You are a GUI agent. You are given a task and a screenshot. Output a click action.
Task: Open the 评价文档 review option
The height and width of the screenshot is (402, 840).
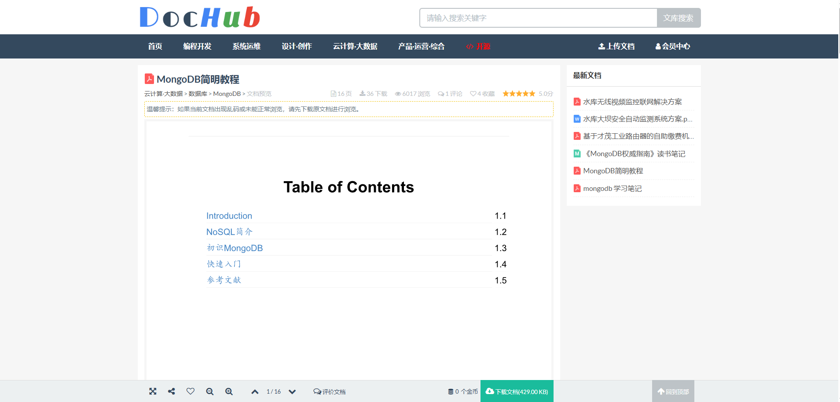coord(330,392)
